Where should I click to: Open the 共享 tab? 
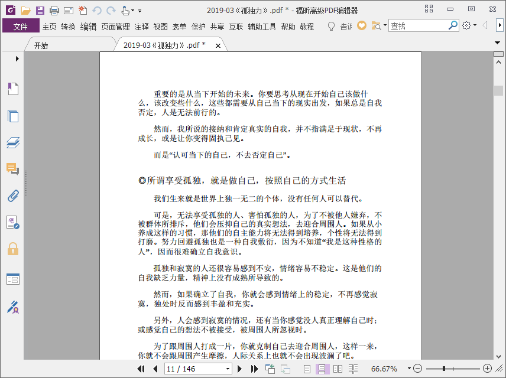click(x=217, y=27)
